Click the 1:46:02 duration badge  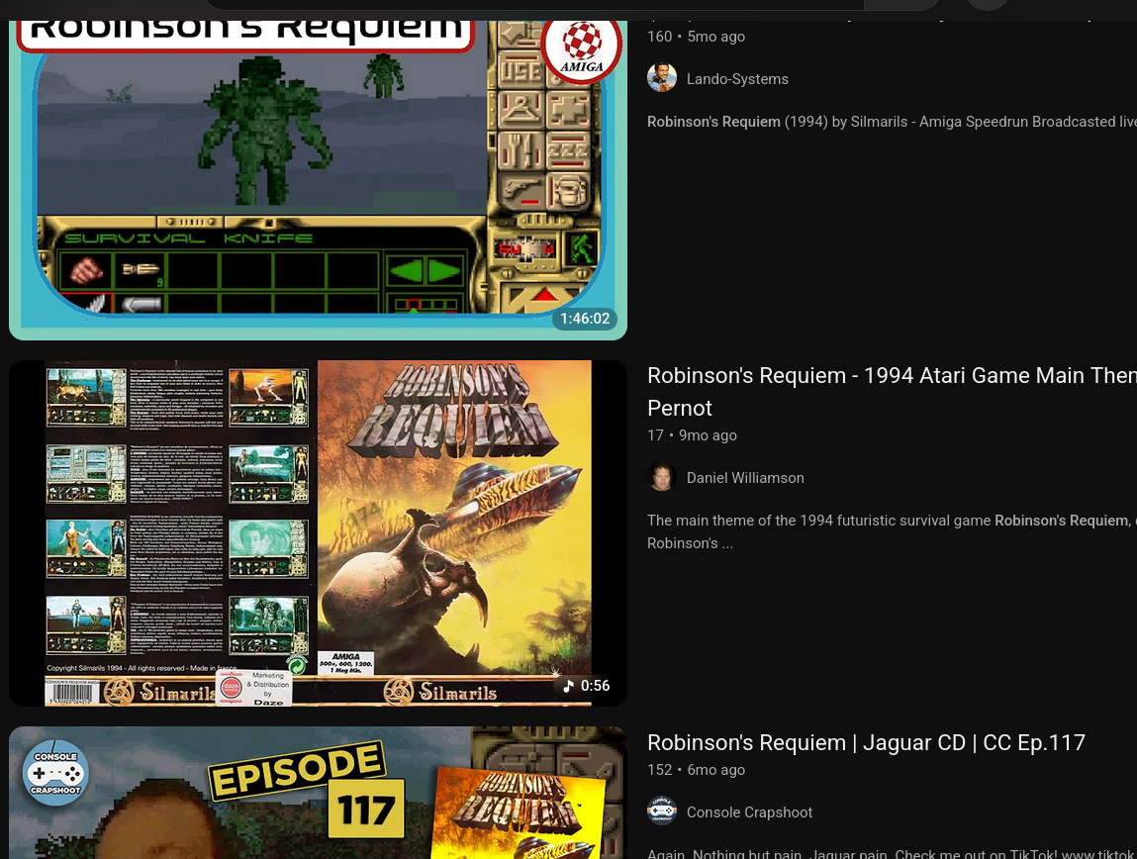coord(585,319)
